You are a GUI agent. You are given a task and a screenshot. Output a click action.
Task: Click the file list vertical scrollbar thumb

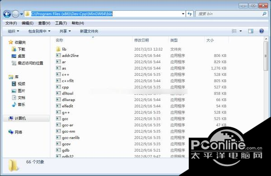coord(266,56)
